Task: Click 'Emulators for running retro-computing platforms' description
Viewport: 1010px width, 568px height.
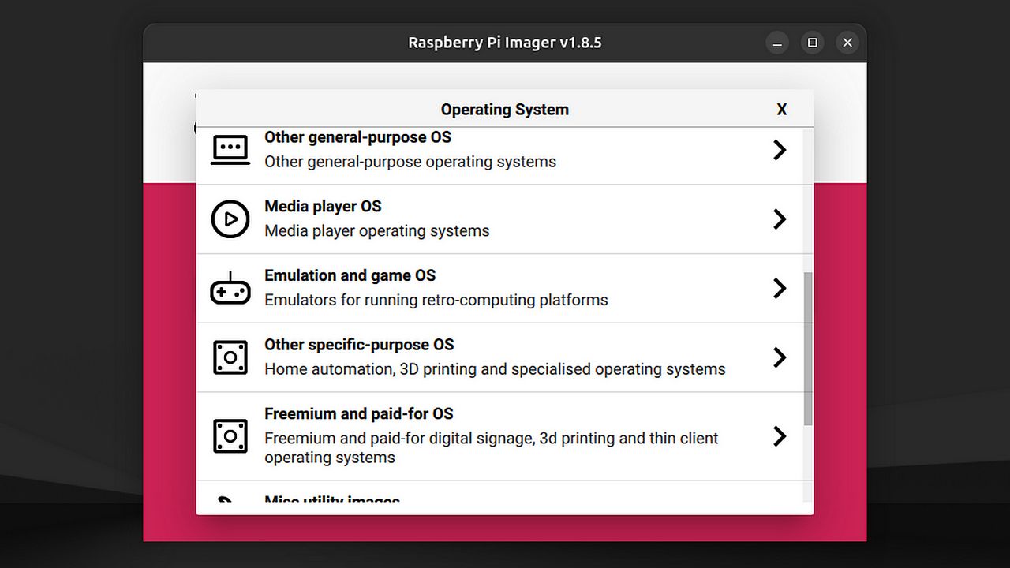Action: point(436,300)
